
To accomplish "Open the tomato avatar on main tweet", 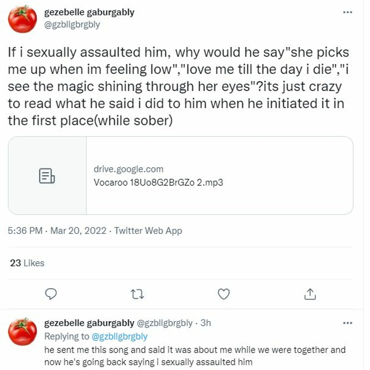I will pos(23,19).
